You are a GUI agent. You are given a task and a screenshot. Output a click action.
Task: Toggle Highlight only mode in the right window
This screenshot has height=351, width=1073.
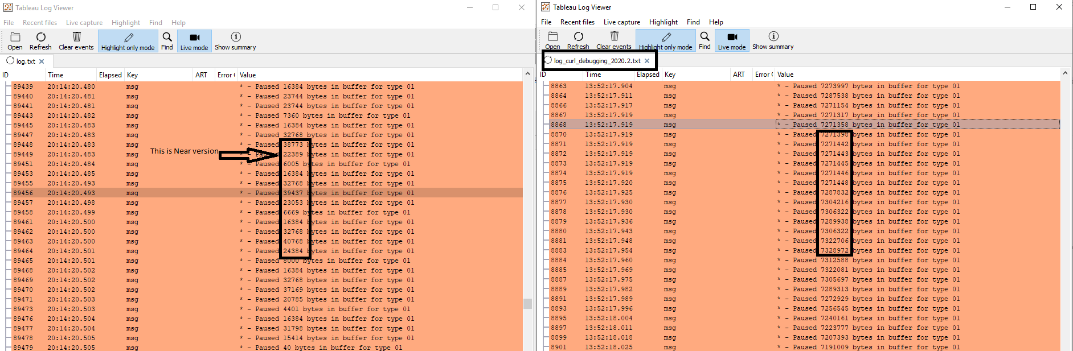pos(665,40)
